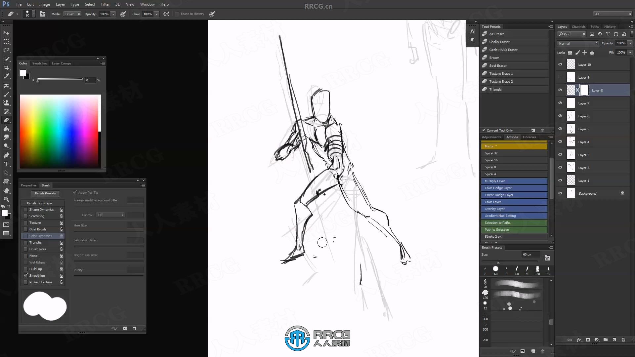Run the Spiral 32 action
The height and width of the screenshot is (357, 635).
(514, 153)
